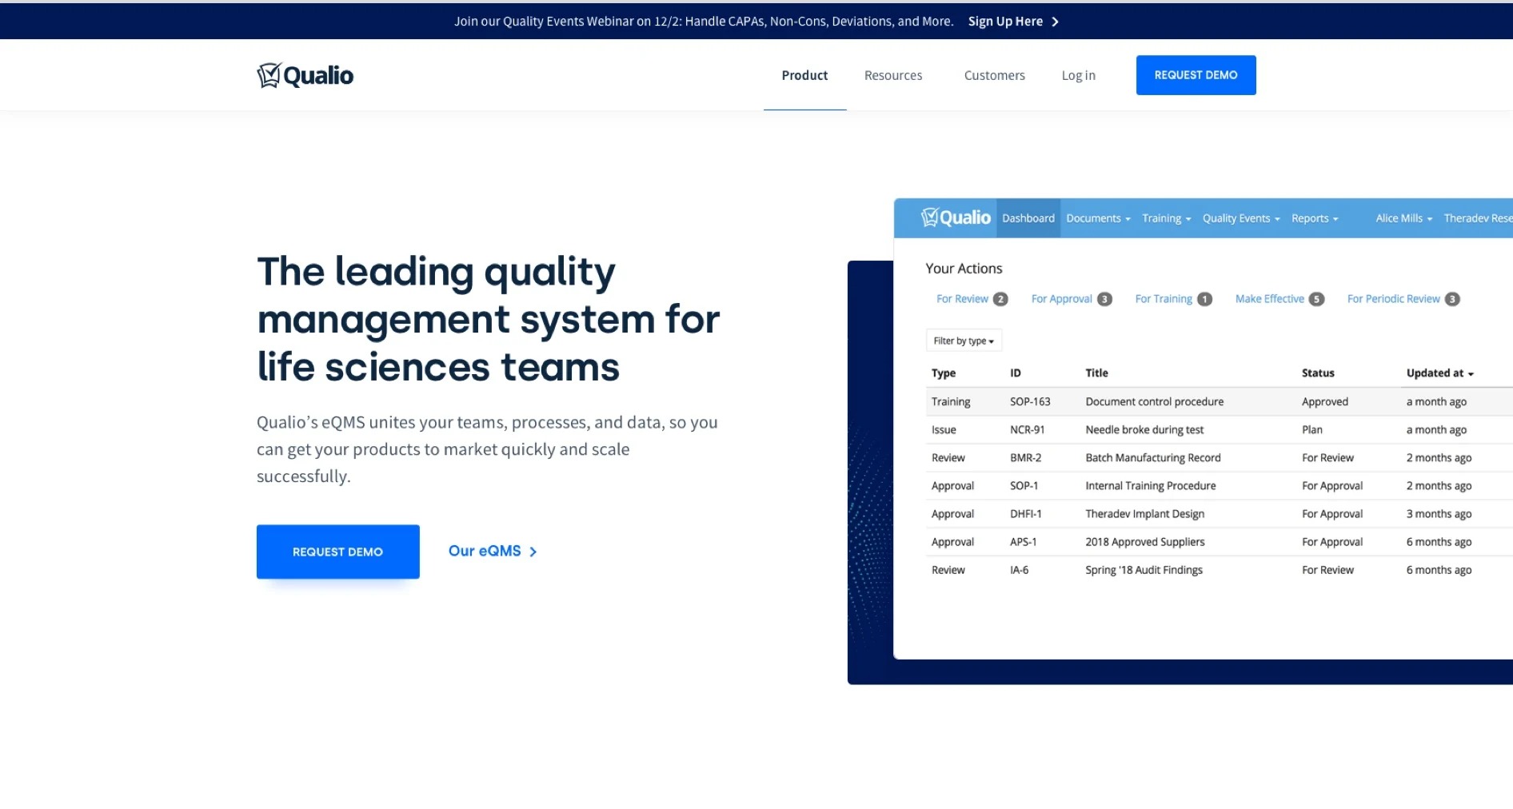Viewport: 1513px width, 809px height.
Task: Click the hero REQUEST DEMO button
Action: point(337,552)
